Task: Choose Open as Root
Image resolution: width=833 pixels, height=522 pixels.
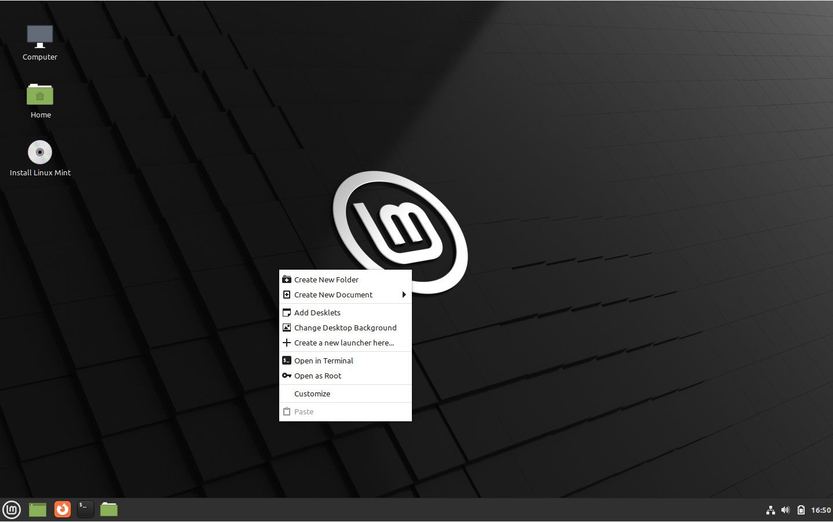Action: pyautogui.click(x=345, y=376)
